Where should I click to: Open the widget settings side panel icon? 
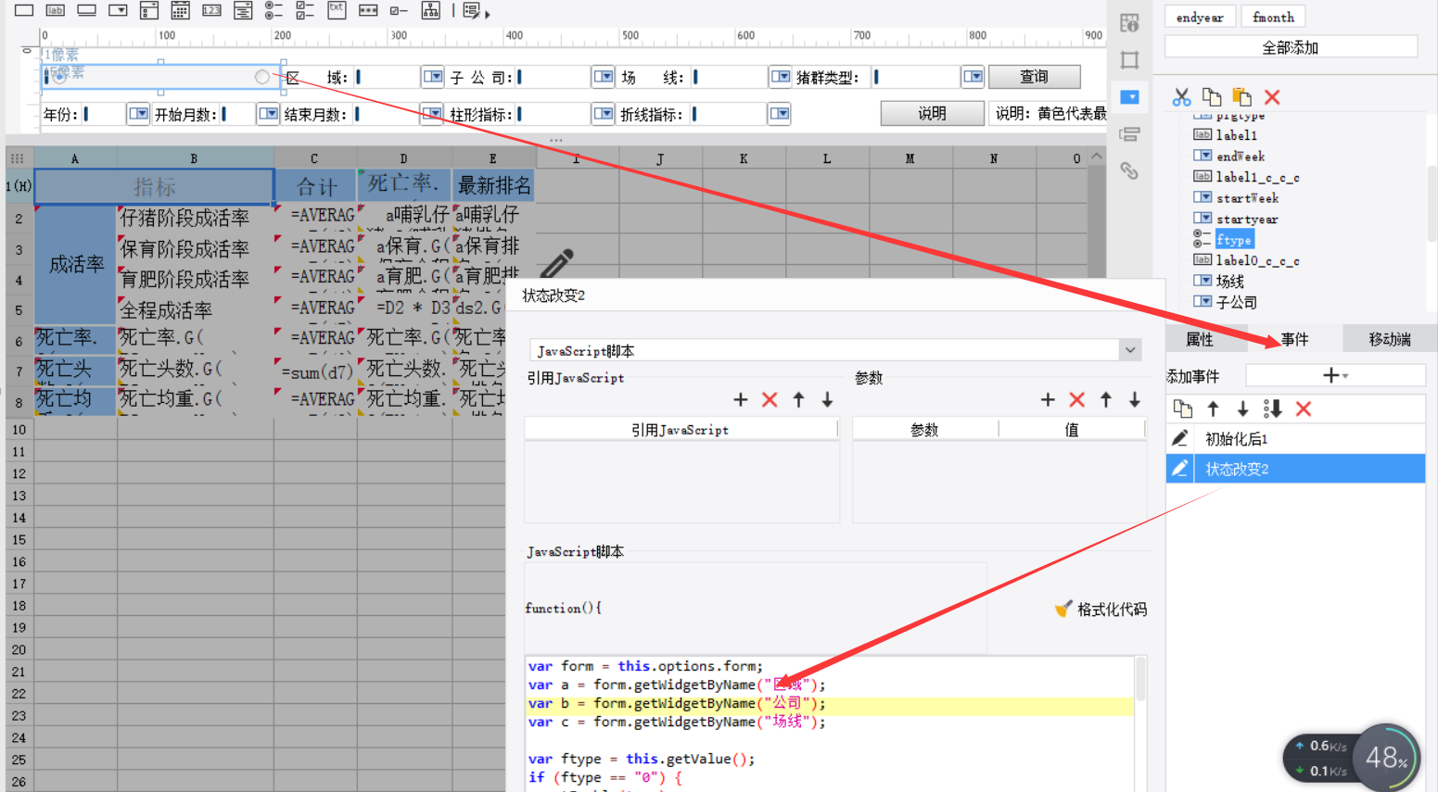point(1129,97)
